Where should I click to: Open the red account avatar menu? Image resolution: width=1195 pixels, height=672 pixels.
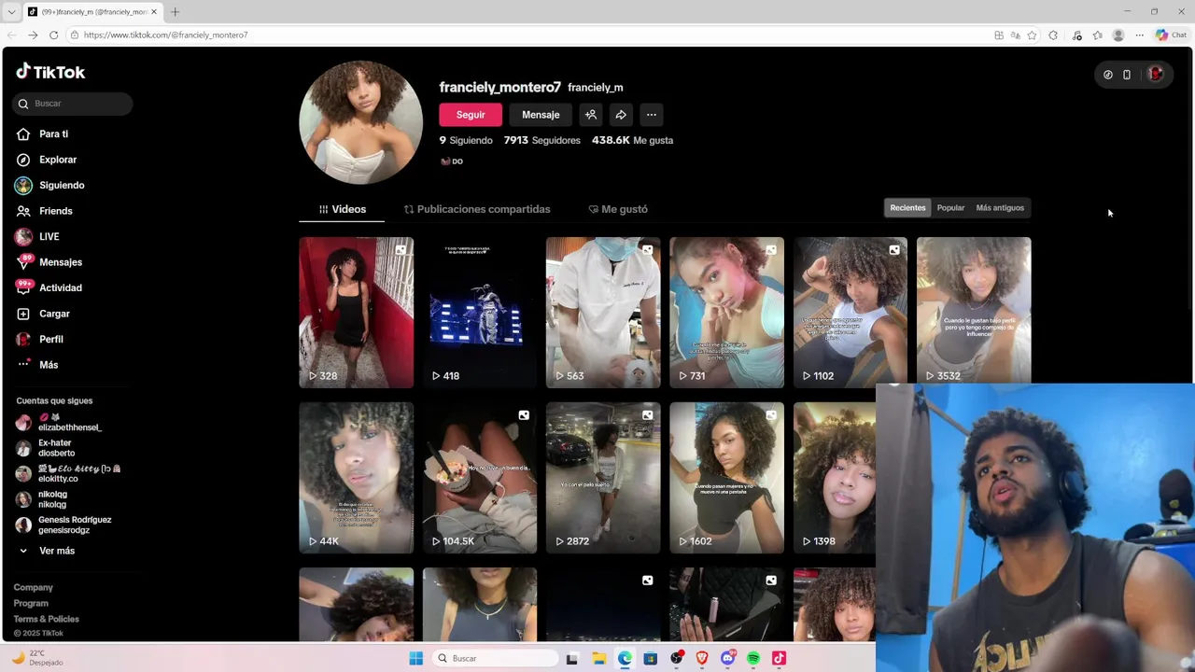pyautogui.click(x=1156, y=74)
